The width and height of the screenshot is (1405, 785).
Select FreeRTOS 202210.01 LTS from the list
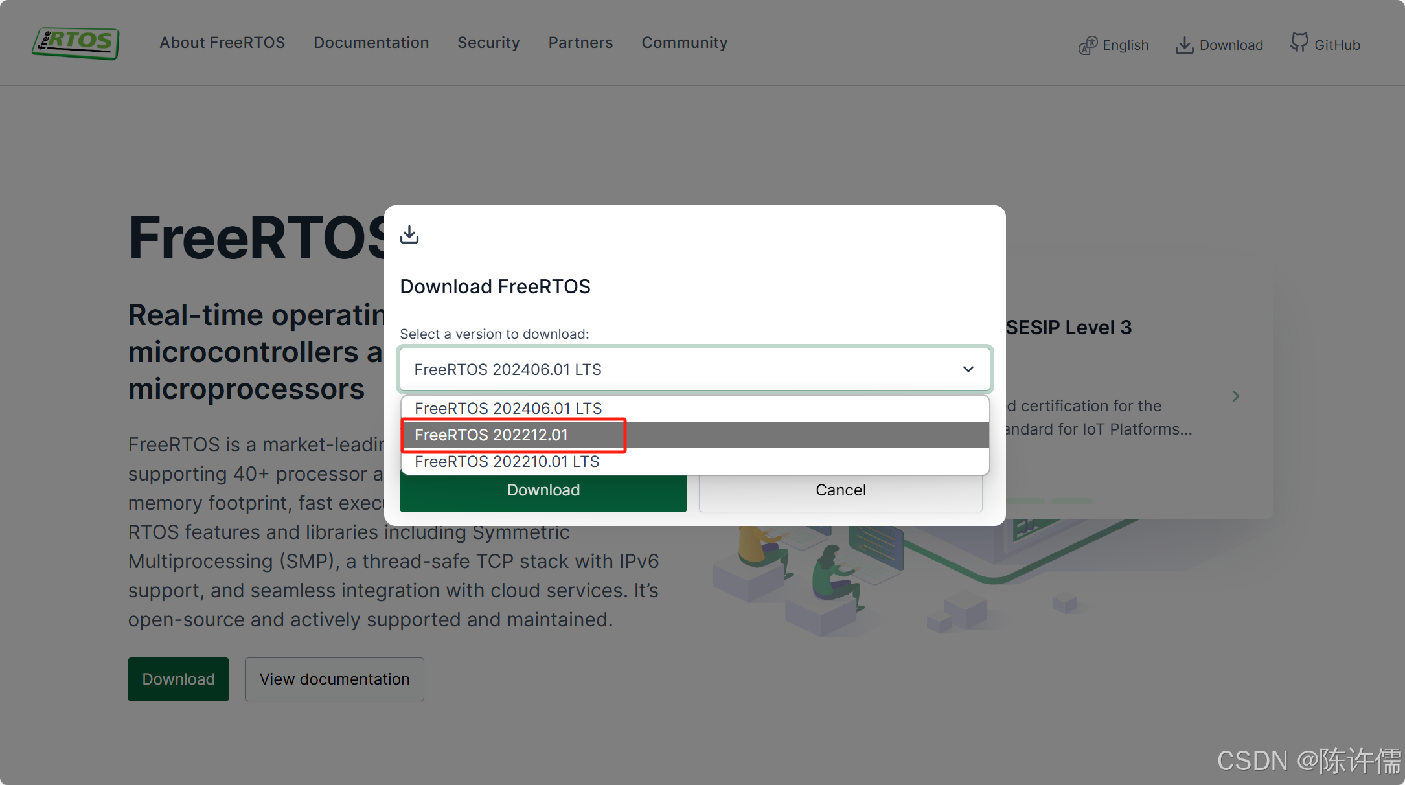click(507, 461)
